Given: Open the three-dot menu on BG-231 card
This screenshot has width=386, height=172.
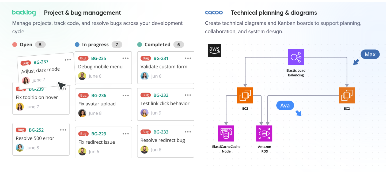Looking at the screenshot, I should 188,58.
